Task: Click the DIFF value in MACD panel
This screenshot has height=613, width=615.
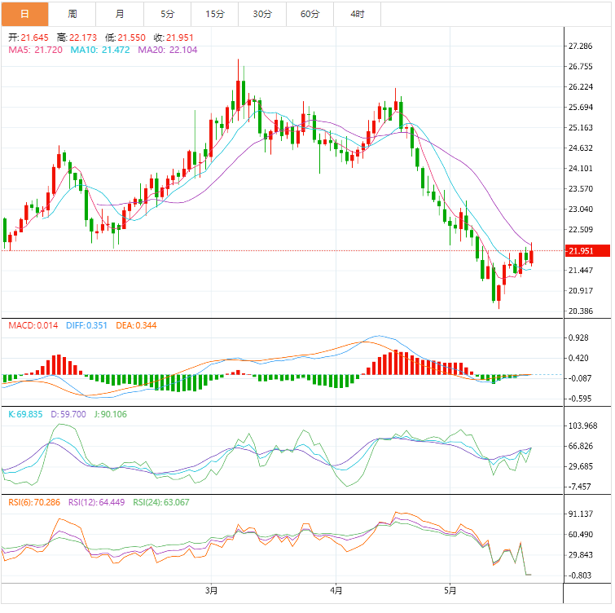Action: (86, 326)
